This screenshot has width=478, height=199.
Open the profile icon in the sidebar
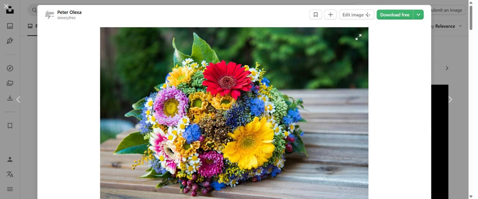pyautogui.click(x=10, y=159)
